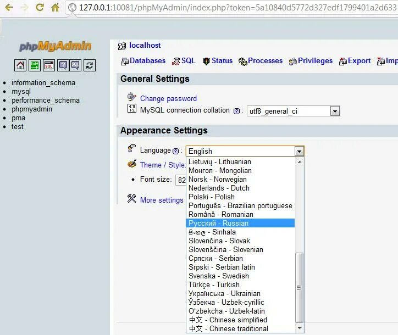Open the utf8_general_ci collation dropdown

point(293,111)
